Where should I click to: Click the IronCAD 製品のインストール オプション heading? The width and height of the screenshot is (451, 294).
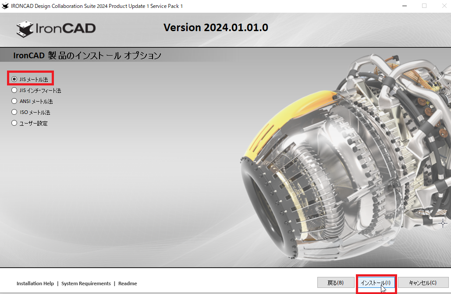87,55
